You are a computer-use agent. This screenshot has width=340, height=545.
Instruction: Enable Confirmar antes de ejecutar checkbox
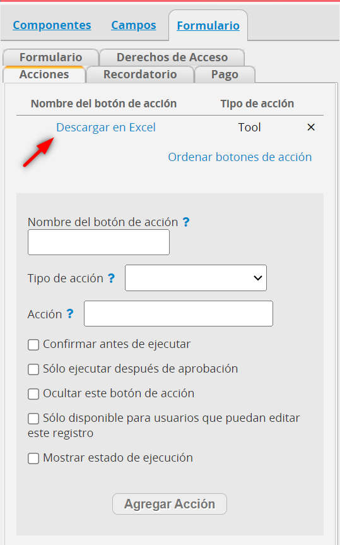coord(33,345)
